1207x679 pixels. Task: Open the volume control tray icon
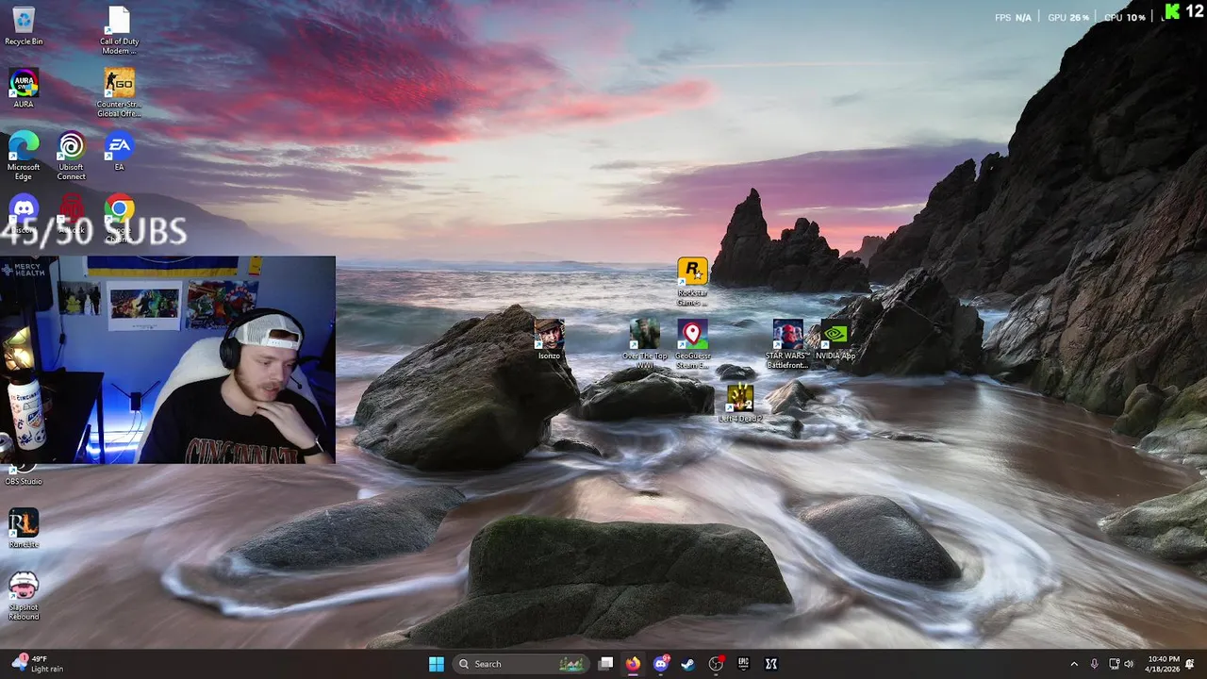coord(1129,664)
